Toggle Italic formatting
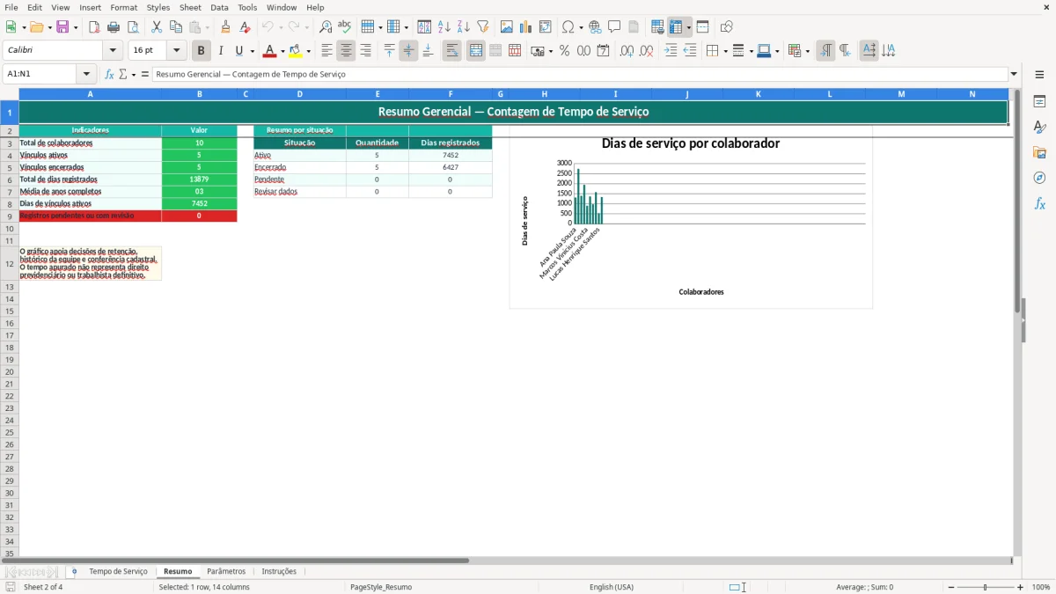1056x594 pixels. (221, 51)
